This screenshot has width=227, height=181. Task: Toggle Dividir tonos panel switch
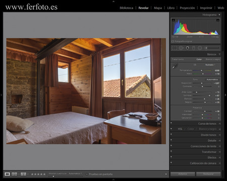point(171,134)
